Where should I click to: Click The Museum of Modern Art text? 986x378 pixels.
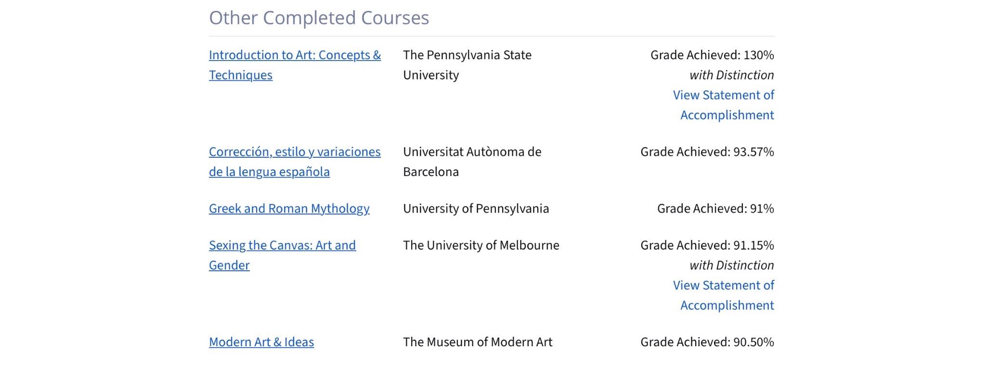tap(478, 342)
